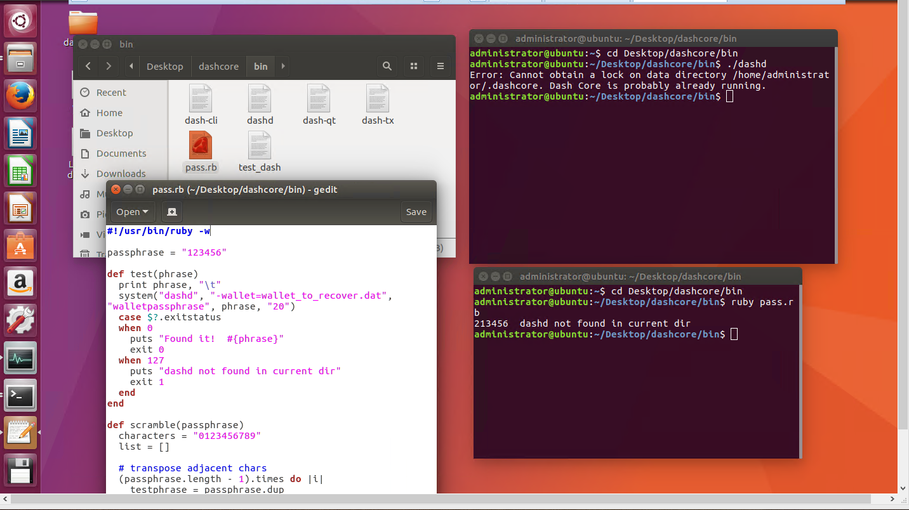Save the pass.rb file in gedit
909x510 pixels.
click(x=416, y=212)
